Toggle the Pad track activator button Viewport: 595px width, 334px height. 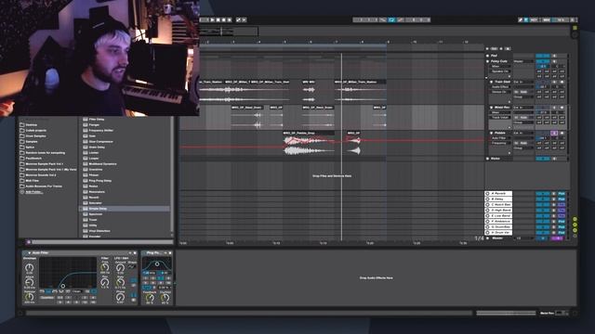[543, 56]
